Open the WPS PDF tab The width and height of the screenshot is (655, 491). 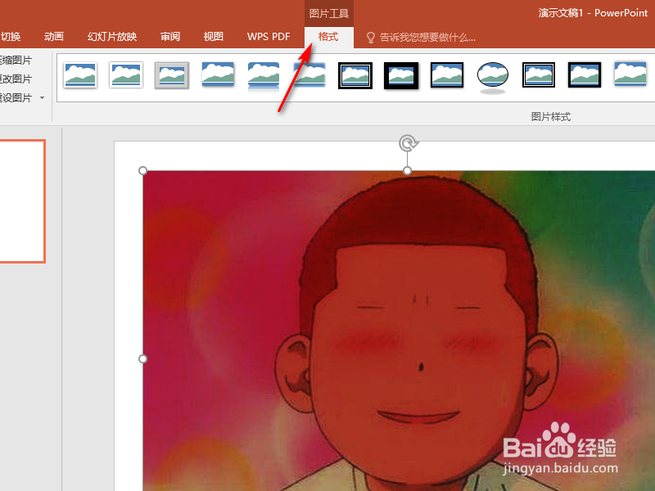269,37
